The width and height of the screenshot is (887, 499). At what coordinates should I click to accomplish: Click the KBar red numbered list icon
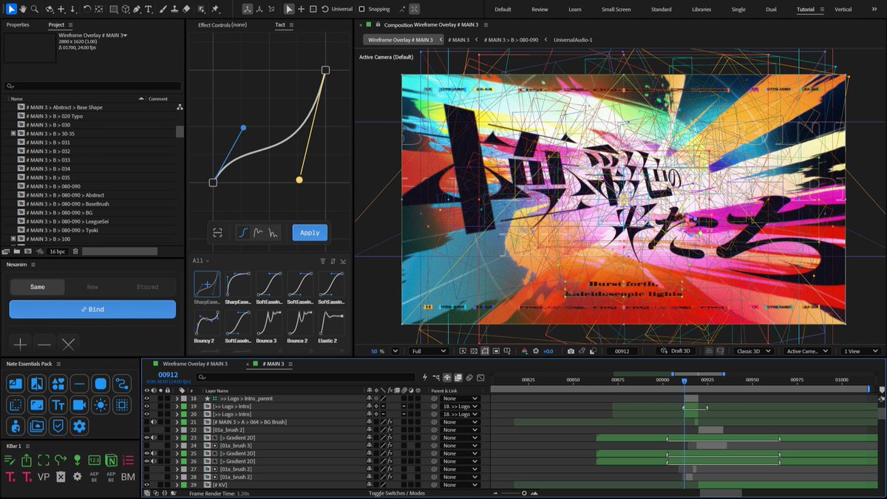coord(128,461)
